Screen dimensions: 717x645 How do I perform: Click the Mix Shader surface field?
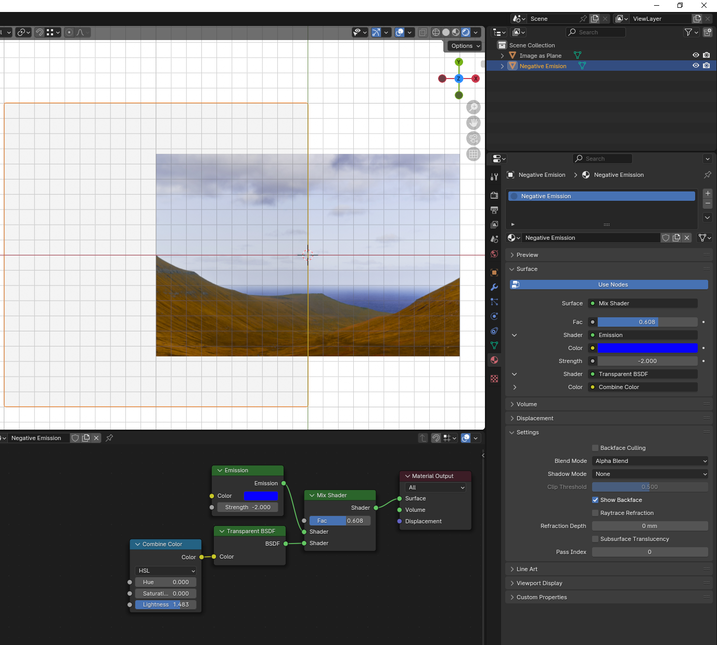[643, 303]
